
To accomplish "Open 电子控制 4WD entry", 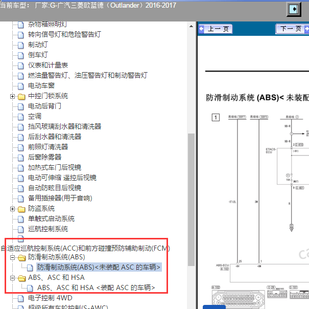I will [50, 298].
